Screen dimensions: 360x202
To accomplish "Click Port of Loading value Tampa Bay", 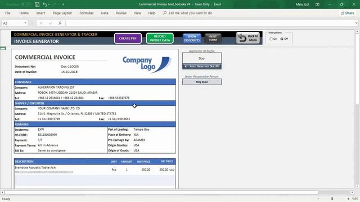I will [x=141, y=130].
